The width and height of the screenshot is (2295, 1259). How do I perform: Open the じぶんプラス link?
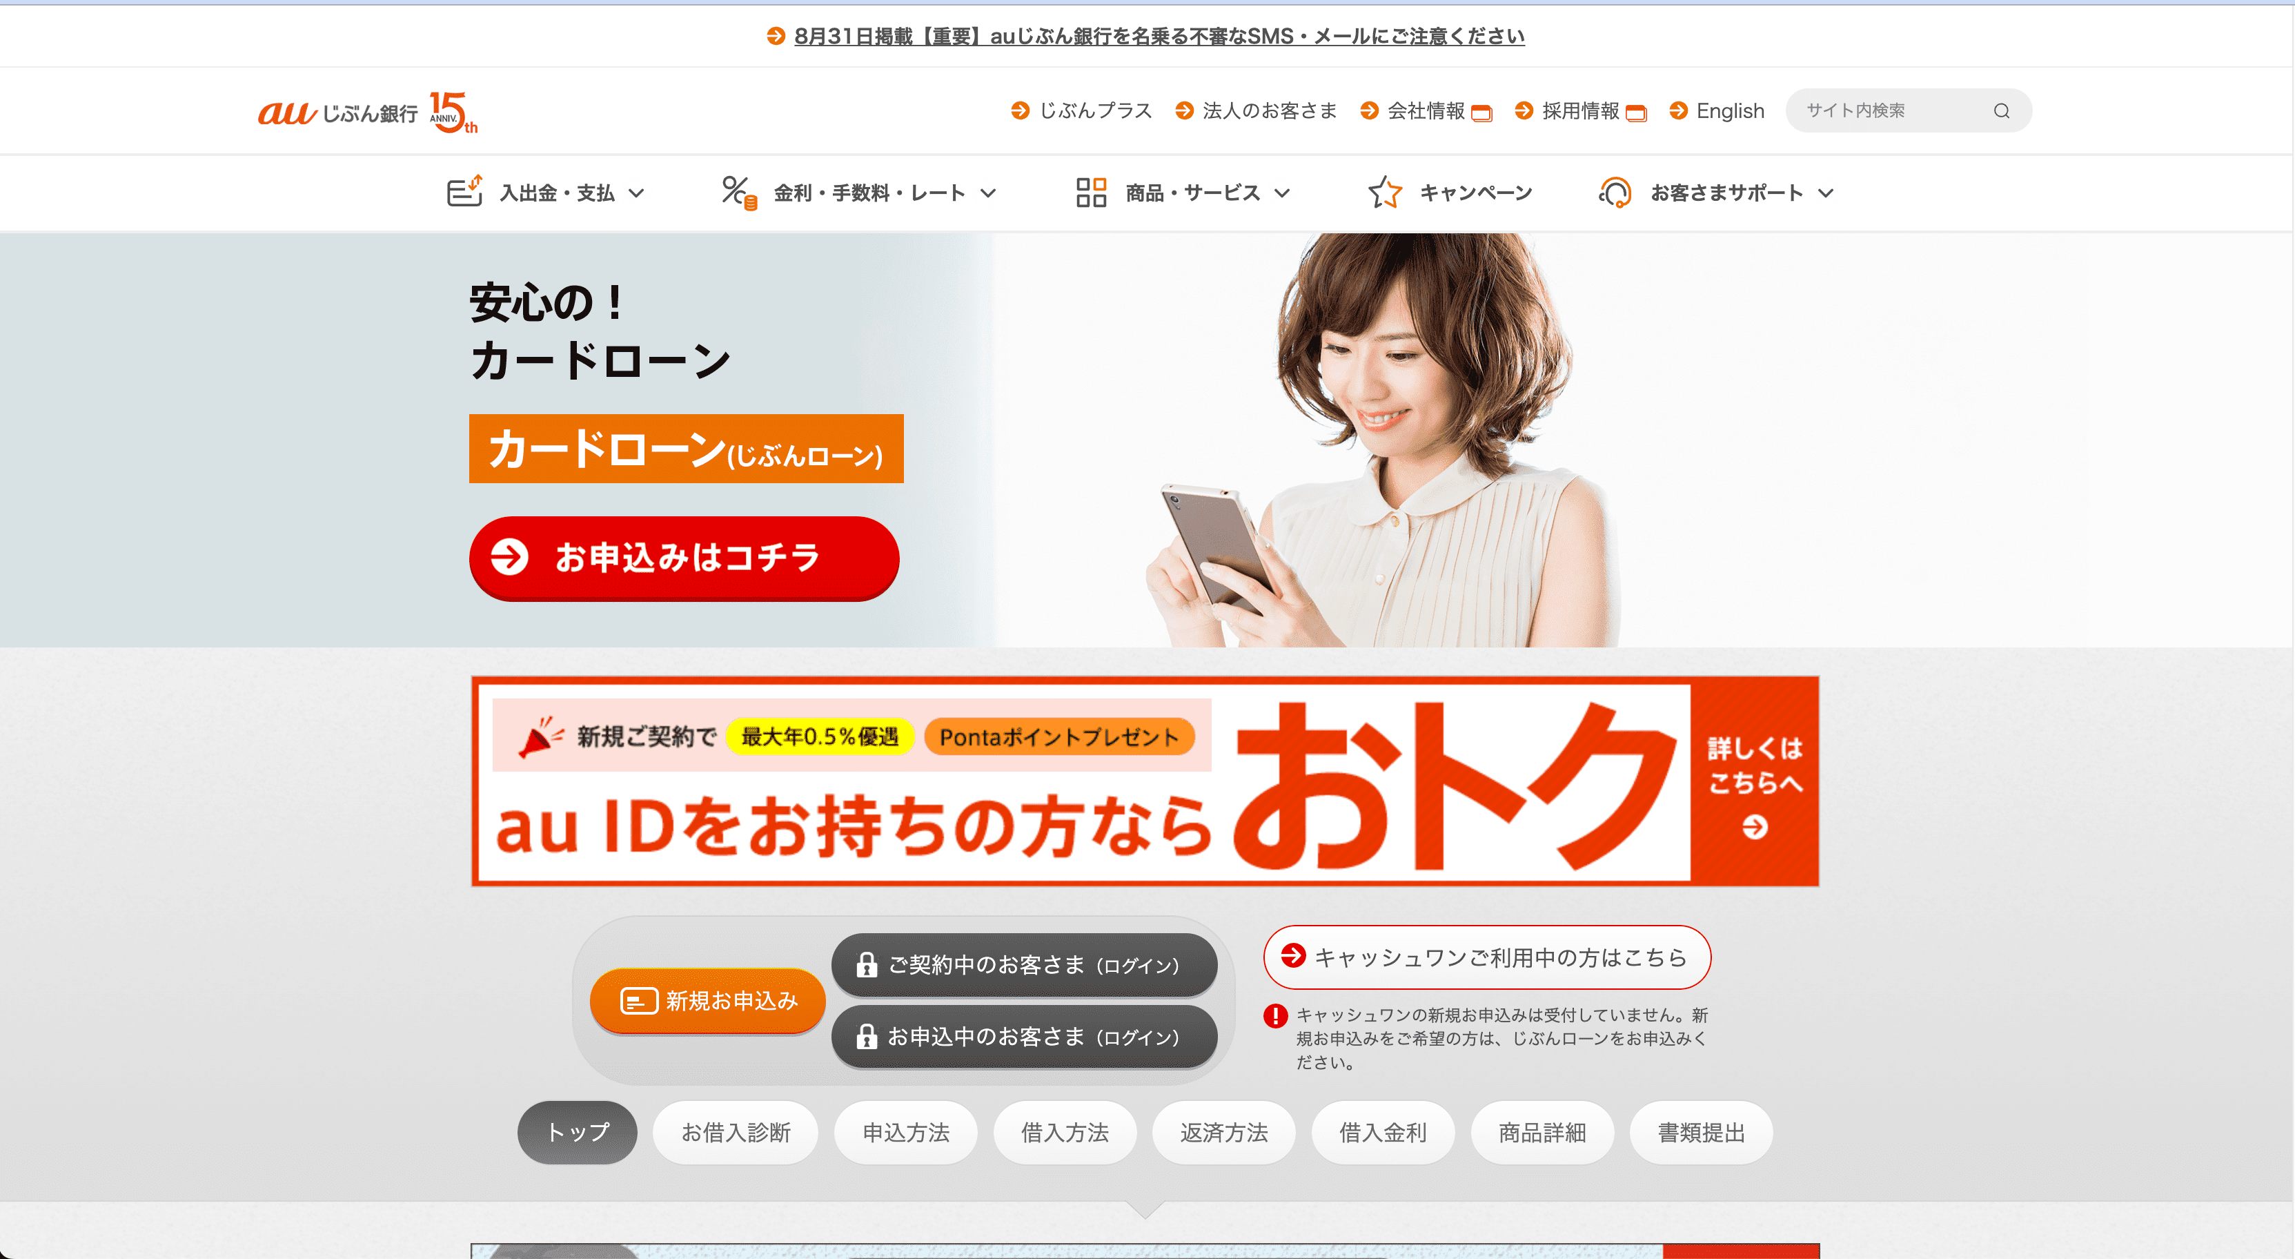click(x=1096, y=110)
